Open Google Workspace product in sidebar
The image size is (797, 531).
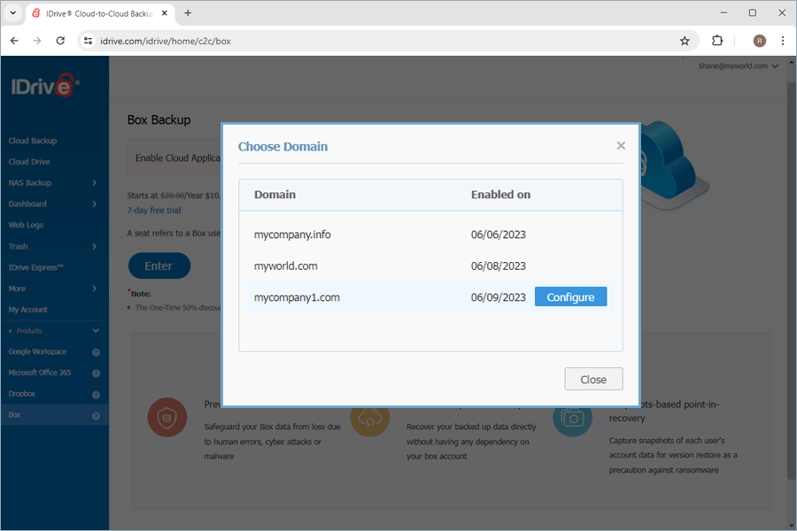[x=37, y=351]
